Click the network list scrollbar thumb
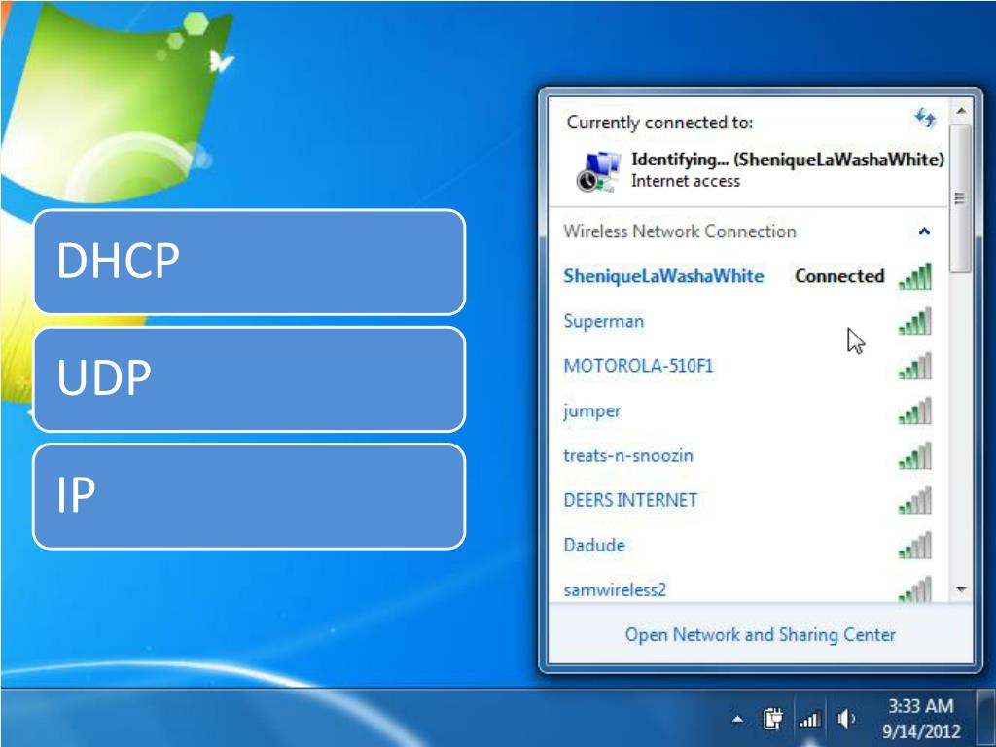Viewport: 996px width, 747px height. coord(960,198)
